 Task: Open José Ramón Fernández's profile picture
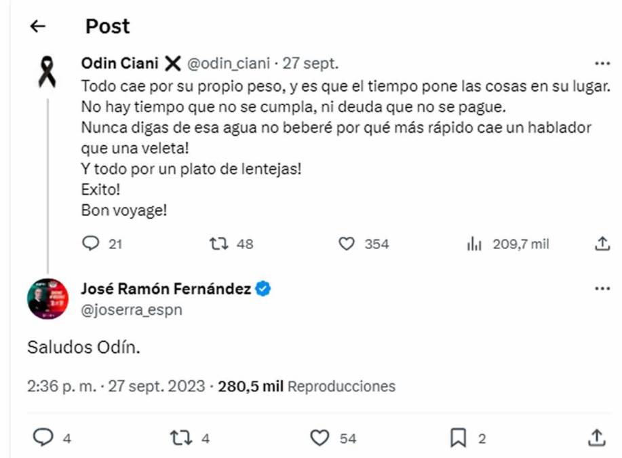(47, 299)
